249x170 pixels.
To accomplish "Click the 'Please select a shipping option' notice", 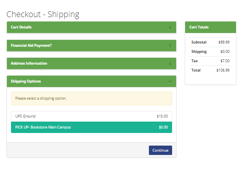I will (x=92, y=98).
